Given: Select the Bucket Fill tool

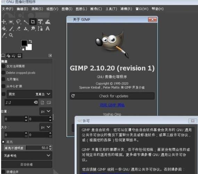Looking at the screenshot, I should pos(4,29).
